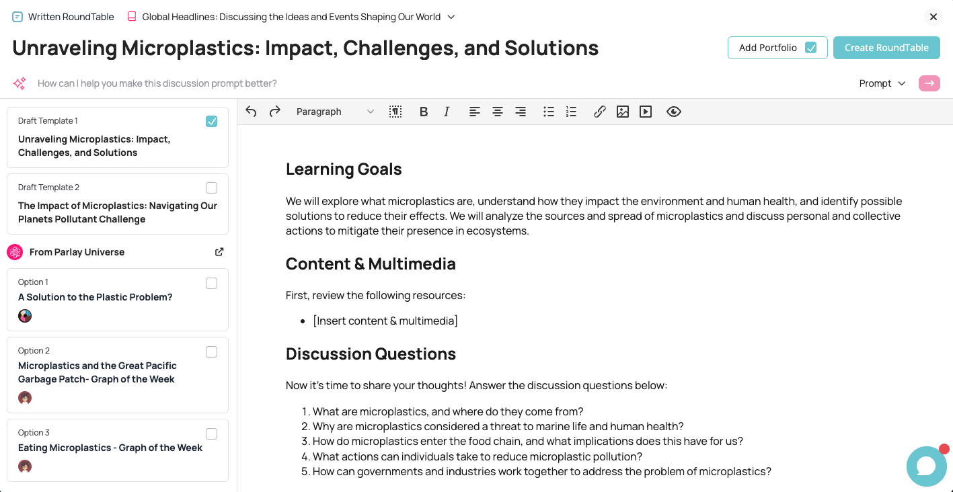Insert an image into the prompt
Screen dimensions: 953x492
[x=623, y=112]
